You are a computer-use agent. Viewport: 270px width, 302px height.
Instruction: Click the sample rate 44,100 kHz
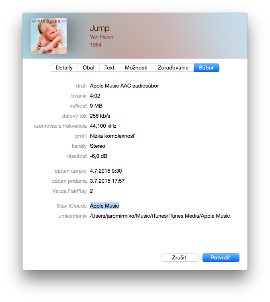(103, 126)
